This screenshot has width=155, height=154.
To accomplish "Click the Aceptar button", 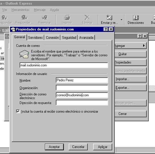I will (x=54, y=147).
